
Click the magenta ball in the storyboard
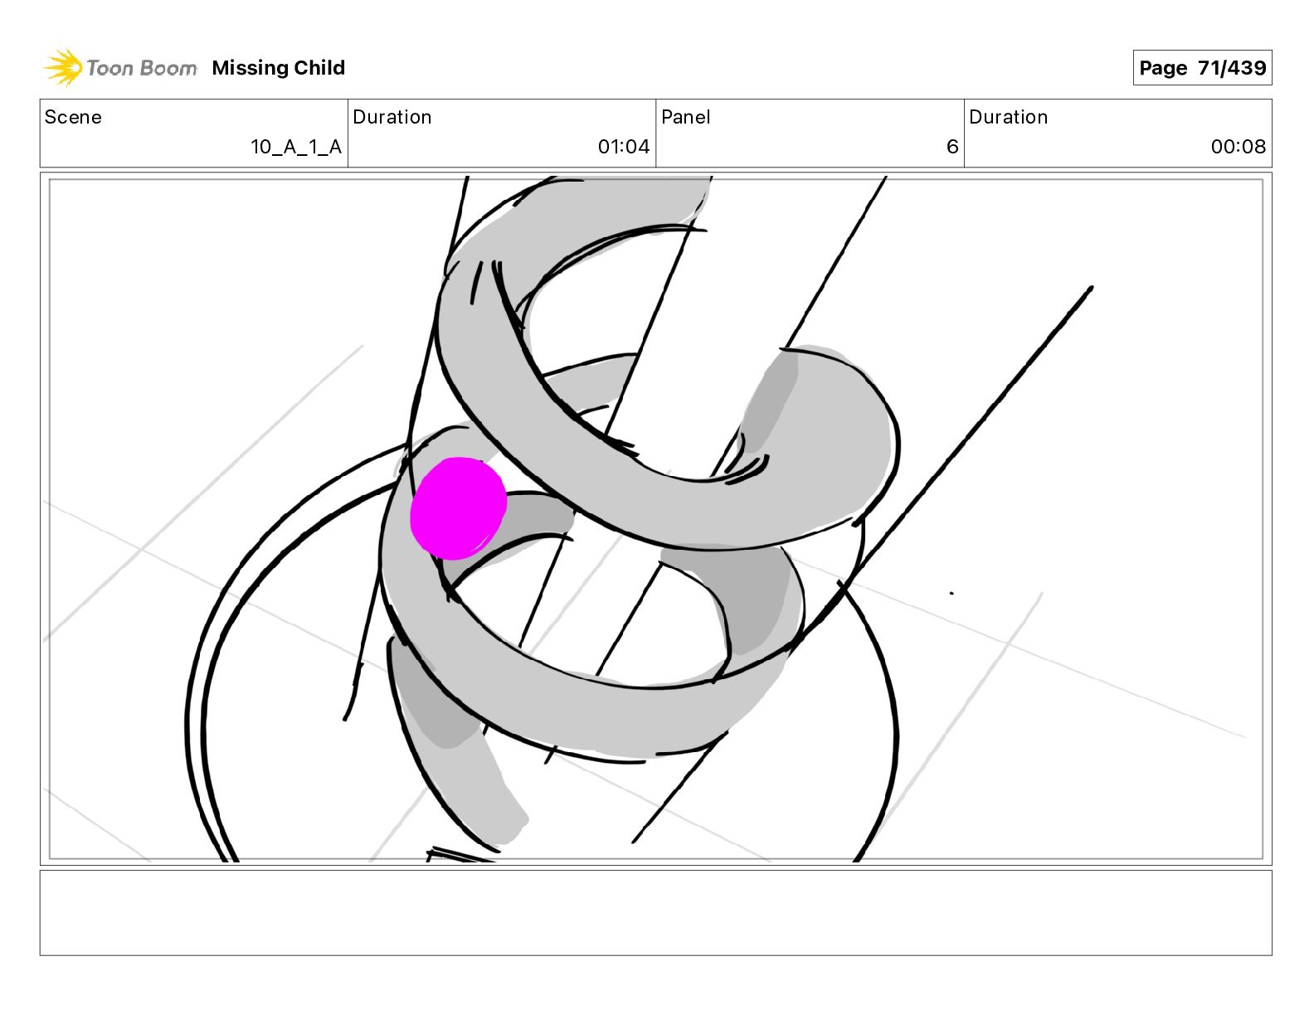(x=458, y=508)
